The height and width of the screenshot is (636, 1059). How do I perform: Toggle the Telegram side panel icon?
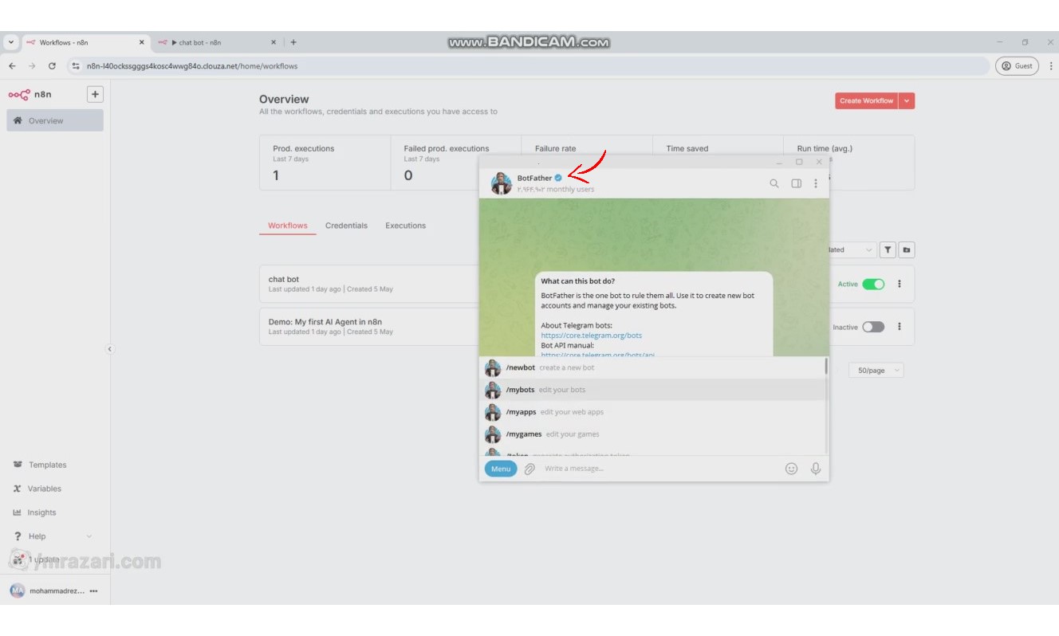(x=796, y=183)
